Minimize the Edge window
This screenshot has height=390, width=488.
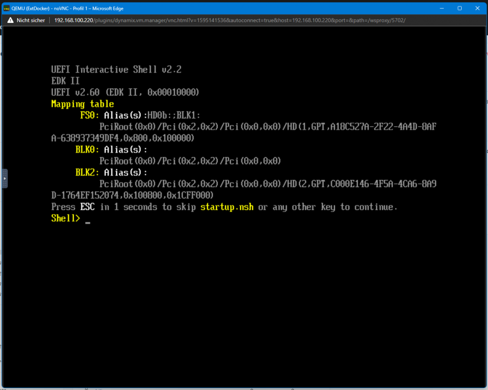pos(442,8)
